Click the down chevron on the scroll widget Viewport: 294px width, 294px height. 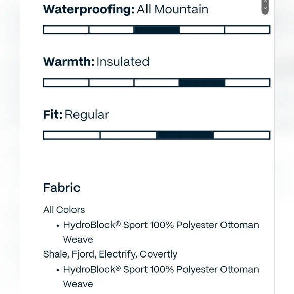point(265,8)
